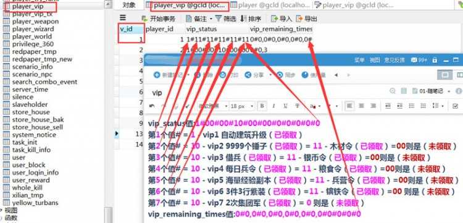The height and width of the screenshot is (223, 463).
Task: Select the system_notice table
Action: click(34, 135)
